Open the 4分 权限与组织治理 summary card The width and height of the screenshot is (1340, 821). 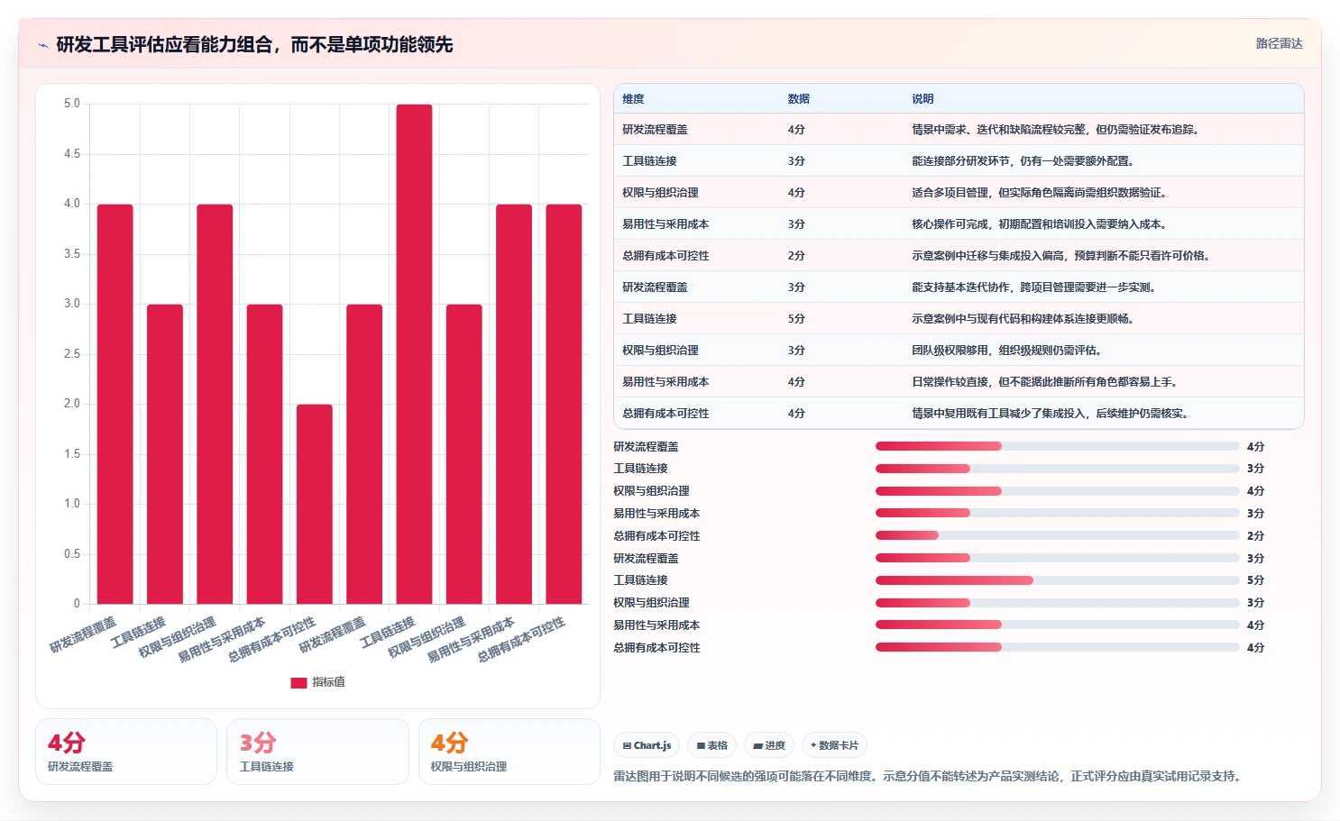click(509, 752)
